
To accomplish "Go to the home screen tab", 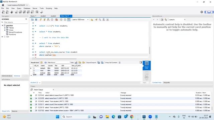I will tap(3, 5).
